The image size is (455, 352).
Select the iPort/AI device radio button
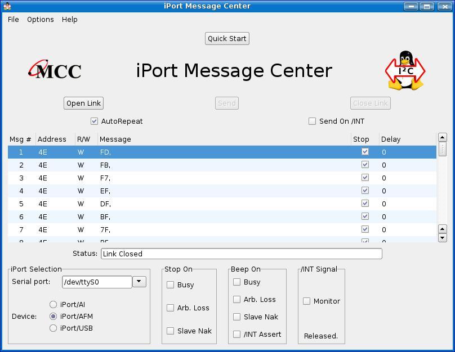[x=53, y=305]
